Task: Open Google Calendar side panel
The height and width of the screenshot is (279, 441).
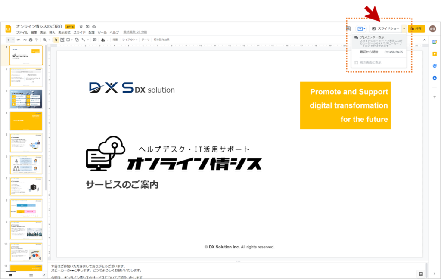Action: tap(435, 42)
